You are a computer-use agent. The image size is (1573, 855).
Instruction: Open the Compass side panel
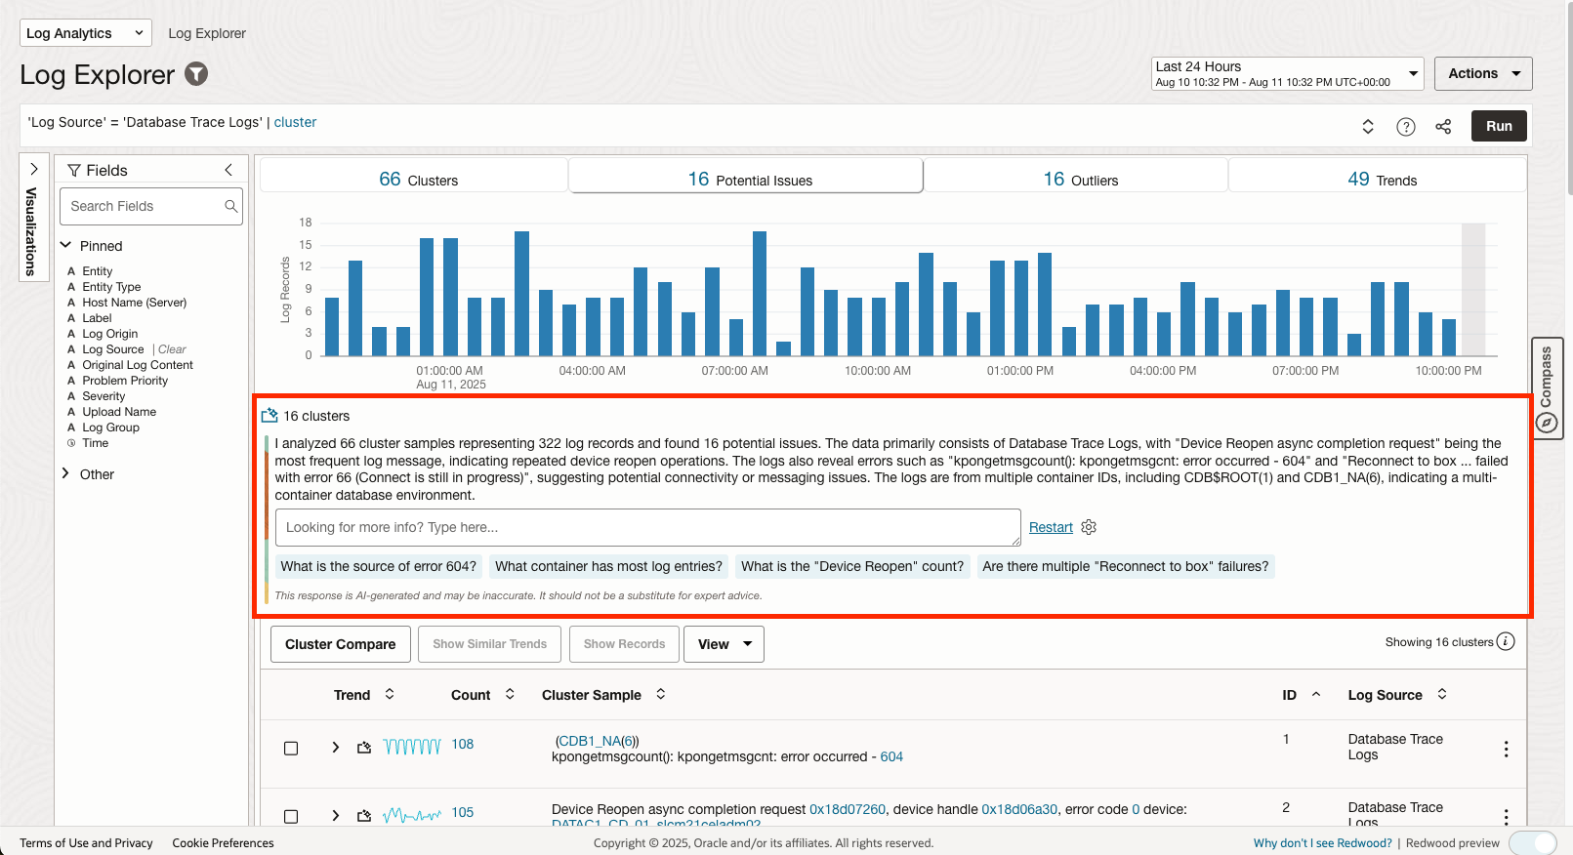click(1547, 388)
